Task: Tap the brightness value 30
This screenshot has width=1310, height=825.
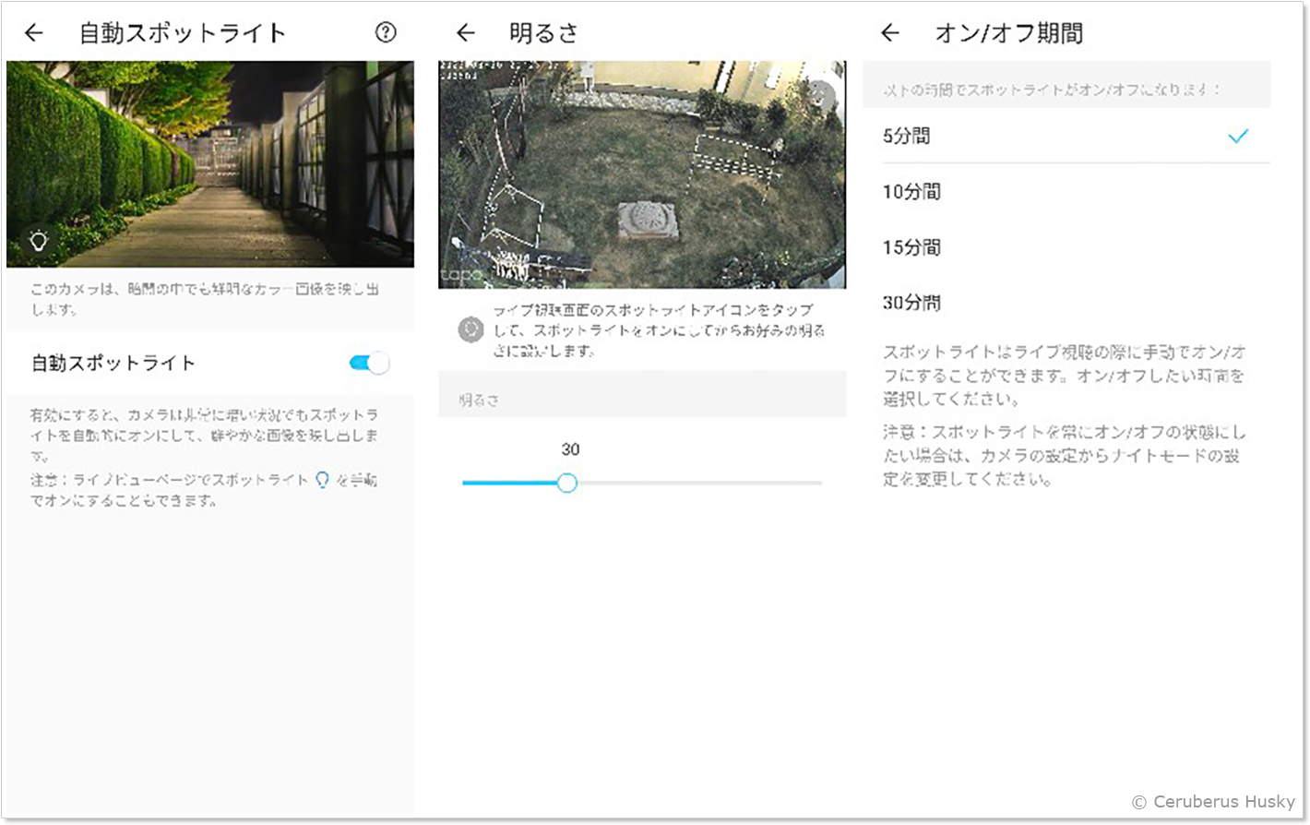Action: point(570,449)
